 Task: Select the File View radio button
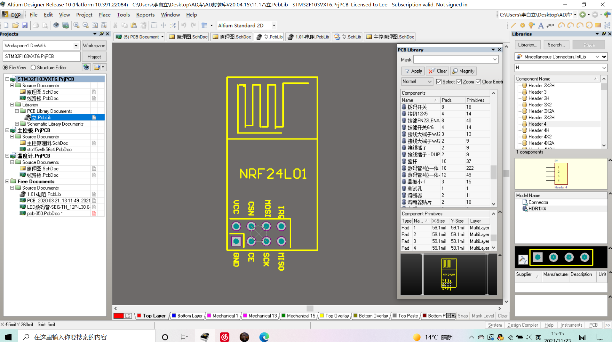(5, 67)
